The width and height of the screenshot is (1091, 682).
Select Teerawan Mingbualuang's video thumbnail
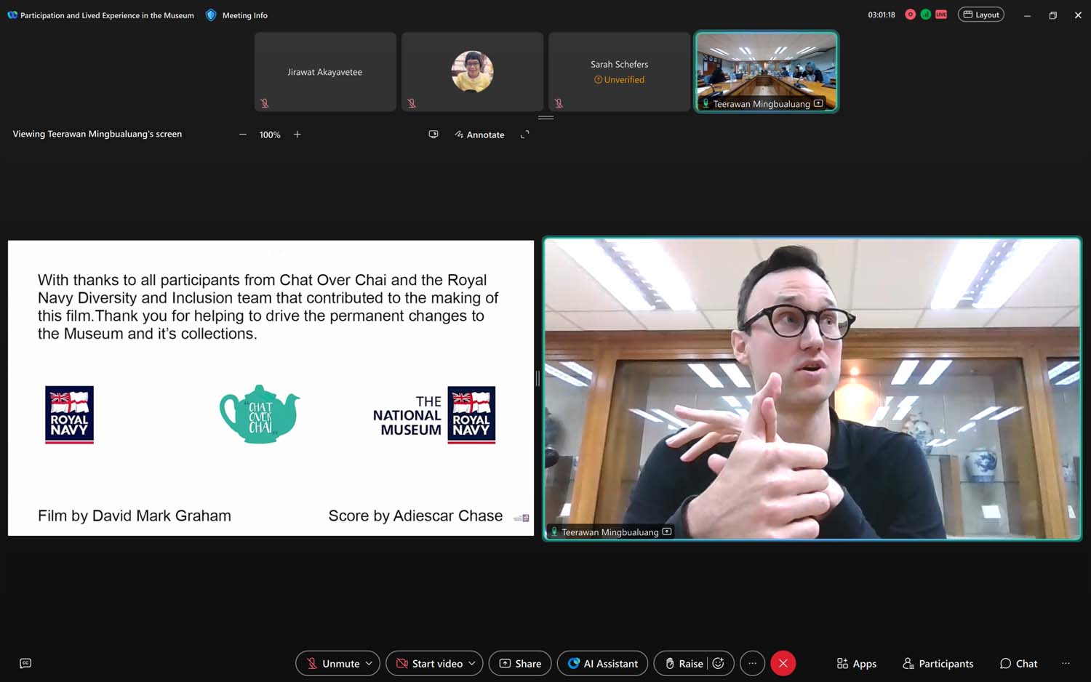(766, 71)
